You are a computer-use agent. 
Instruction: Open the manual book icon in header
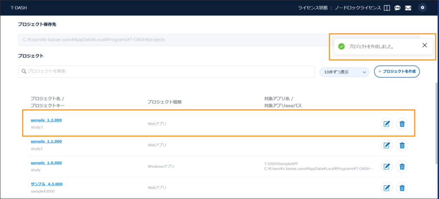(x=387, y=8)
